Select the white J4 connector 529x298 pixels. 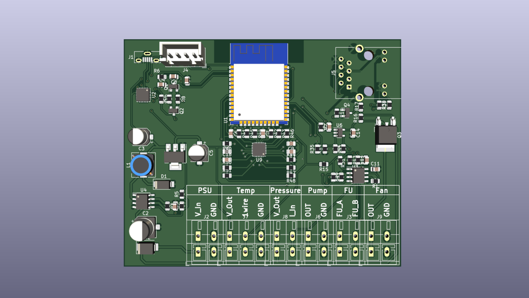183,54
